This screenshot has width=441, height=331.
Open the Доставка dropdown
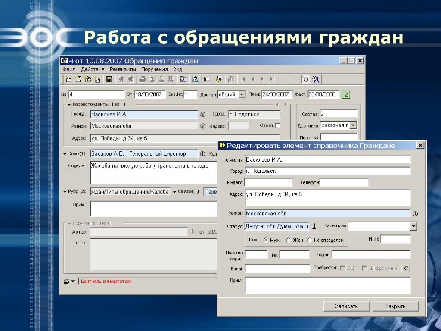point(354,125)
